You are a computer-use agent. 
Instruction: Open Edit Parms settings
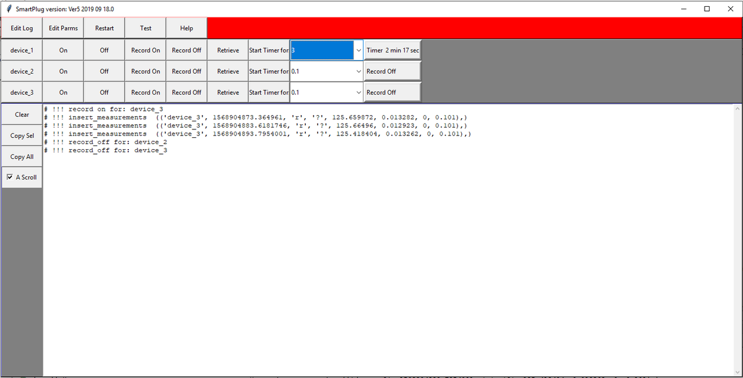click(63, 28)
